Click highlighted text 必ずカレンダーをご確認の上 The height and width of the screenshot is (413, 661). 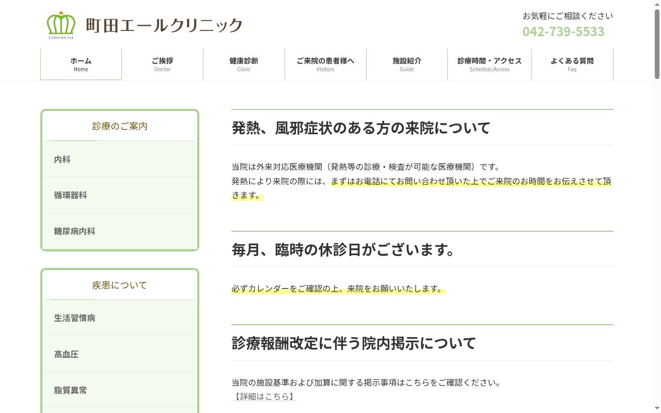tap(285, 289)
